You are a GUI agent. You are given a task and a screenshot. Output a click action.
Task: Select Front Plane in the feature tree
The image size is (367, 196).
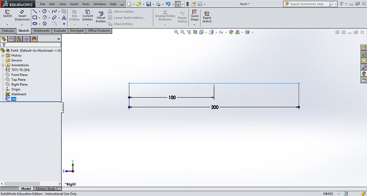(x=19, y=75)
